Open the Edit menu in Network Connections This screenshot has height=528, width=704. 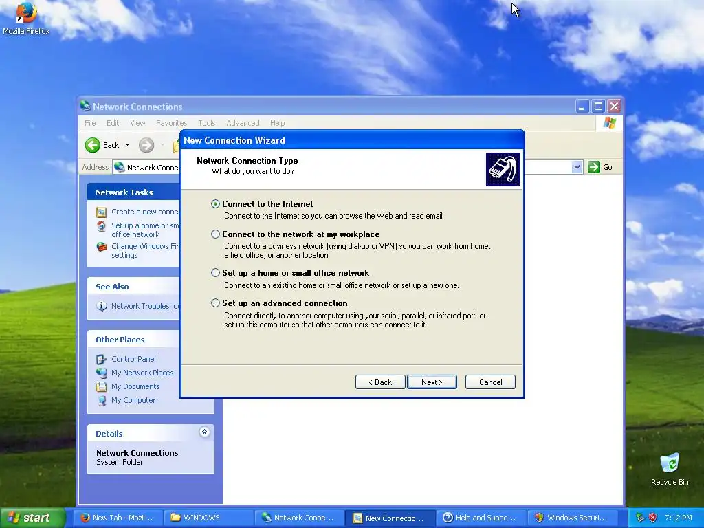(x=113, y=123)
